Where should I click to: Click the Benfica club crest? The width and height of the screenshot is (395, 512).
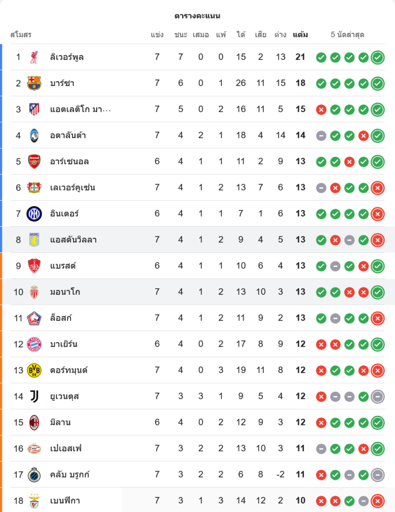[34, 500]
